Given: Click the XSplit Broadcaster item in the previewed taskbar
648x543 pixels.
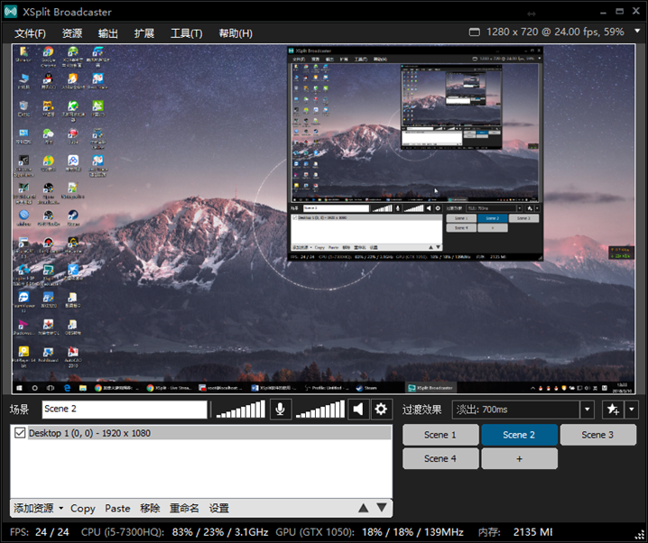Looking at the screenshot, I should pyautogui.click(x=430, y=388).
